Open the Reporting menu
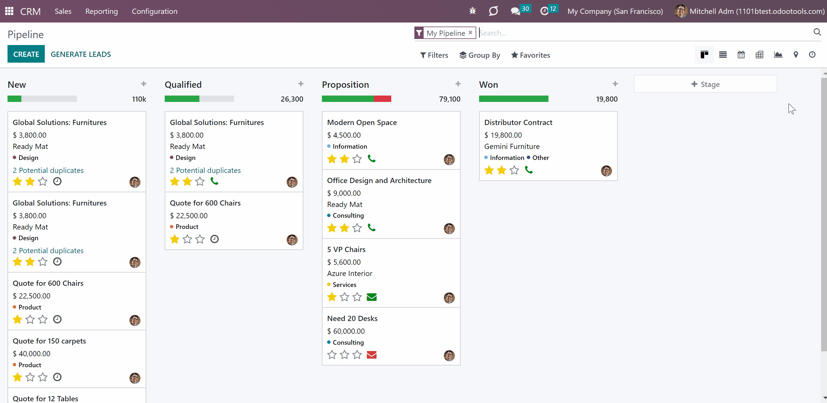This screenshot has height=403, width=827. pyautogui.click(x=101, y=11)
